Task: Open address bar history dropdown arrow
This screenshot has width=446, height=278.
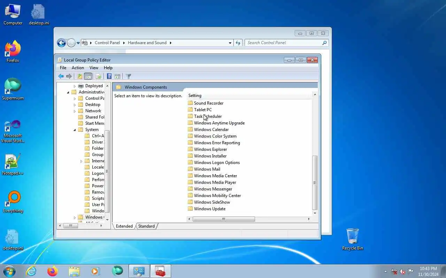Action: pos(230,43)
